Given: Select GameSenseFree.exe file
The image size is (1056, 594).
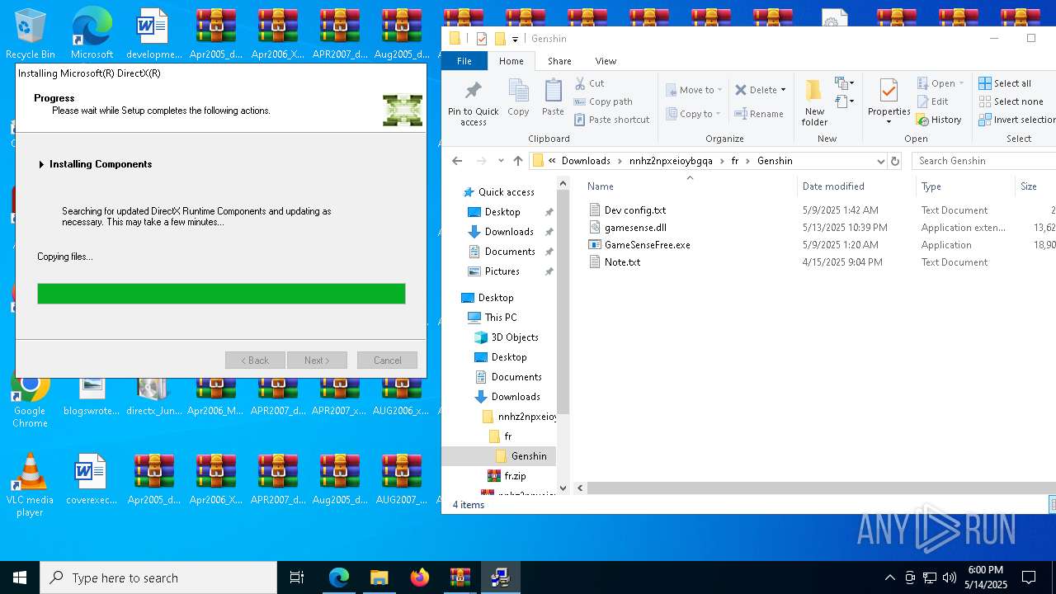Looking at the screenshot, I should pyautogui.click(x=647, y=245).
